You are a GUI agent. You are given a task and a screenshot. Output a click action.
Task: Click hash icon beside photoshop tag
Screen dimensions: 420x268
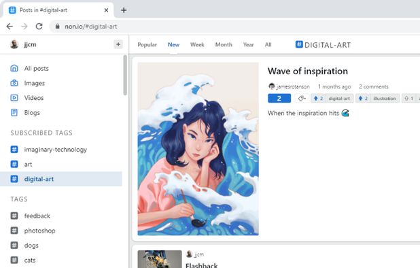point(14,231)
